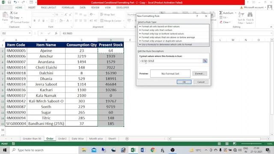This screenshot has width=274, height=154.
Task: Expand the AutoSum dropdown arrow
Action: click(235, 13)
